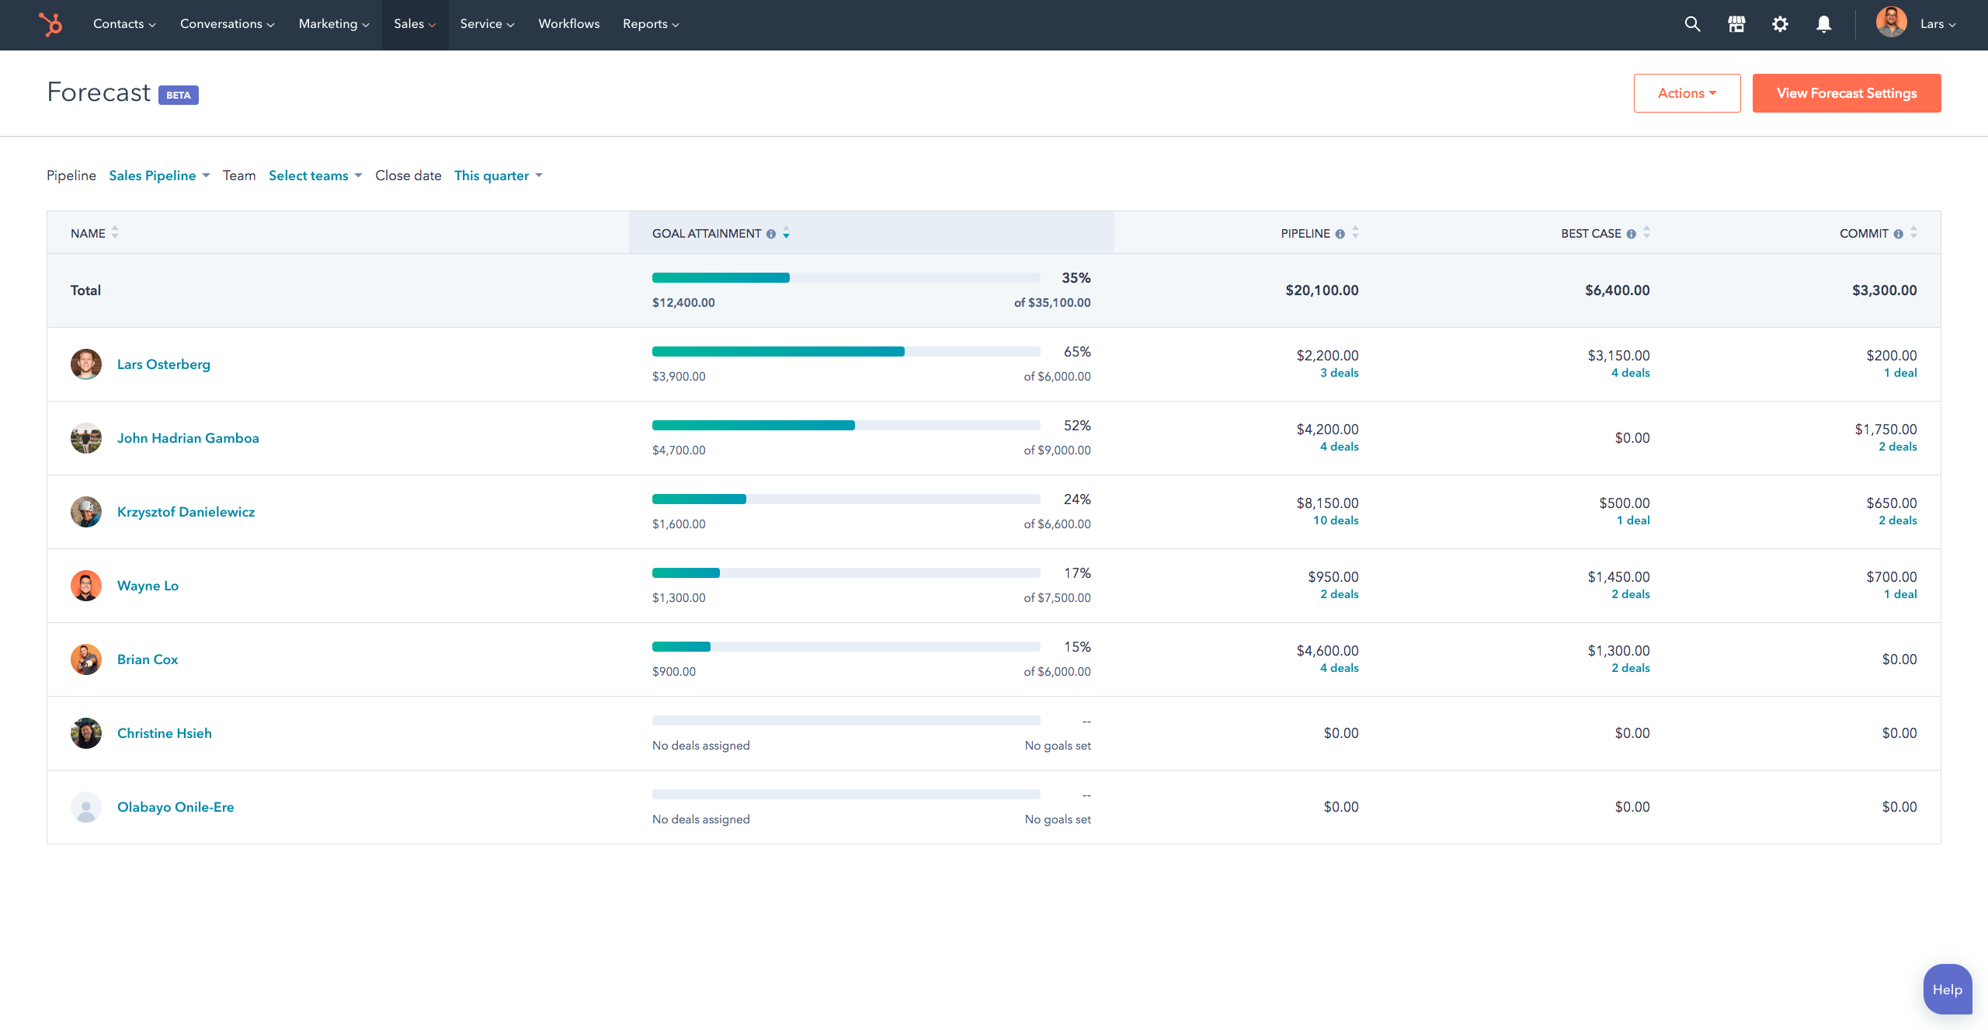Image resolution: width=1988 pixels, height=1030 pixels.
Task: Open the search magnifier icon
Action: 1692,24
